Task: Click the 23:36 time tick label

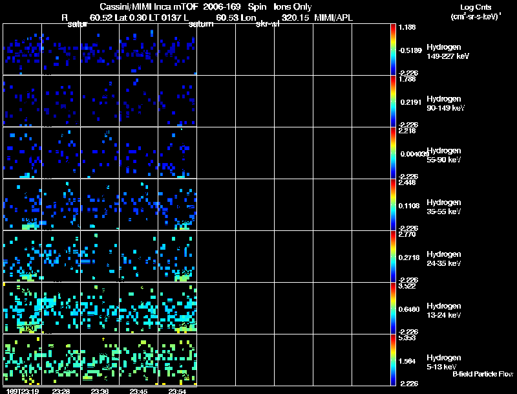Action: point(100,391)
